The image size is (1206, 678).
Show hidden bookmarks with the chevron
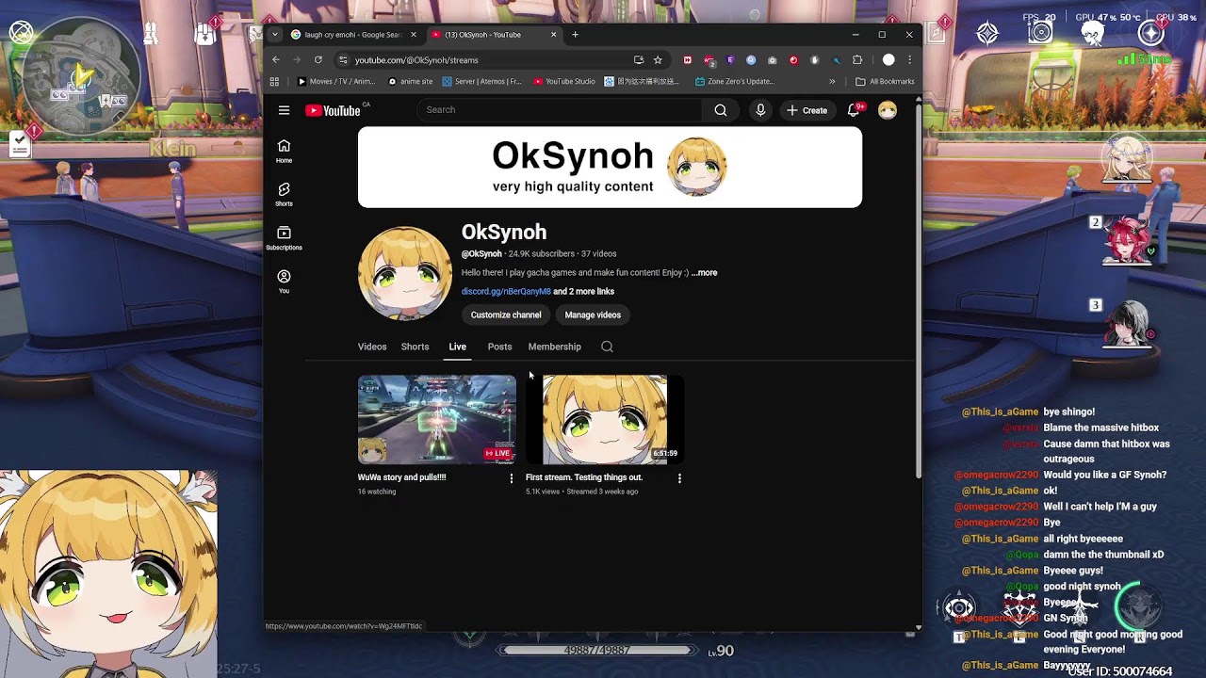pos(832,82)
